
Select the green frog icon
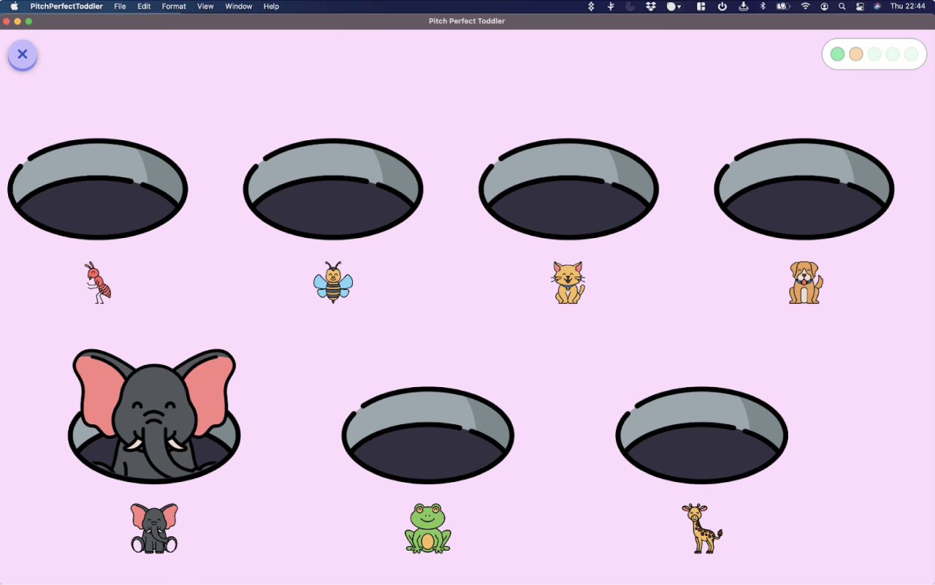[x=428, y=527]
